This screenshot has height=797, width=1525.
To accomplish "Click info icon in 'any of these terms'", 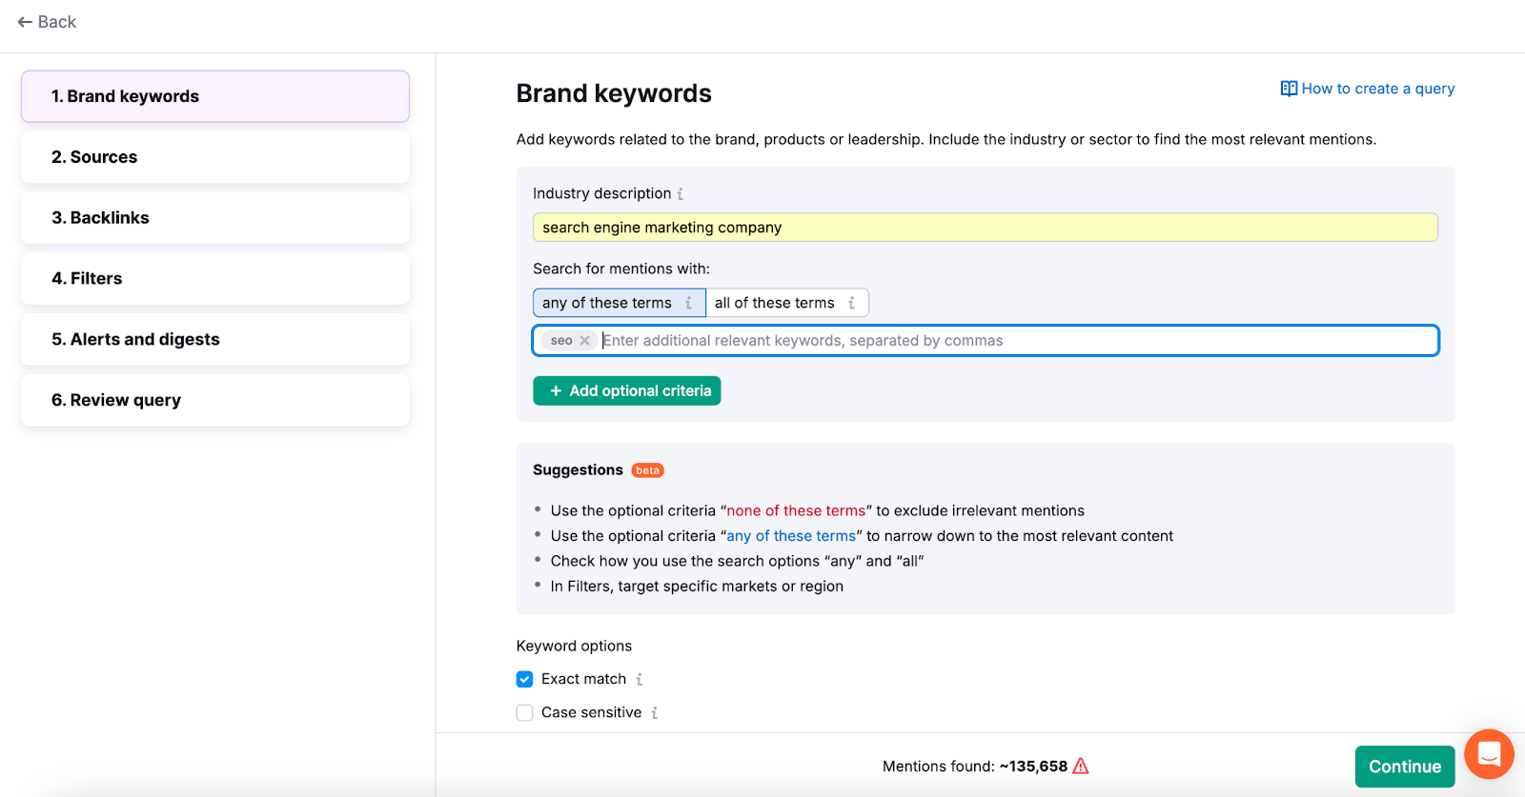I will 688,303.
